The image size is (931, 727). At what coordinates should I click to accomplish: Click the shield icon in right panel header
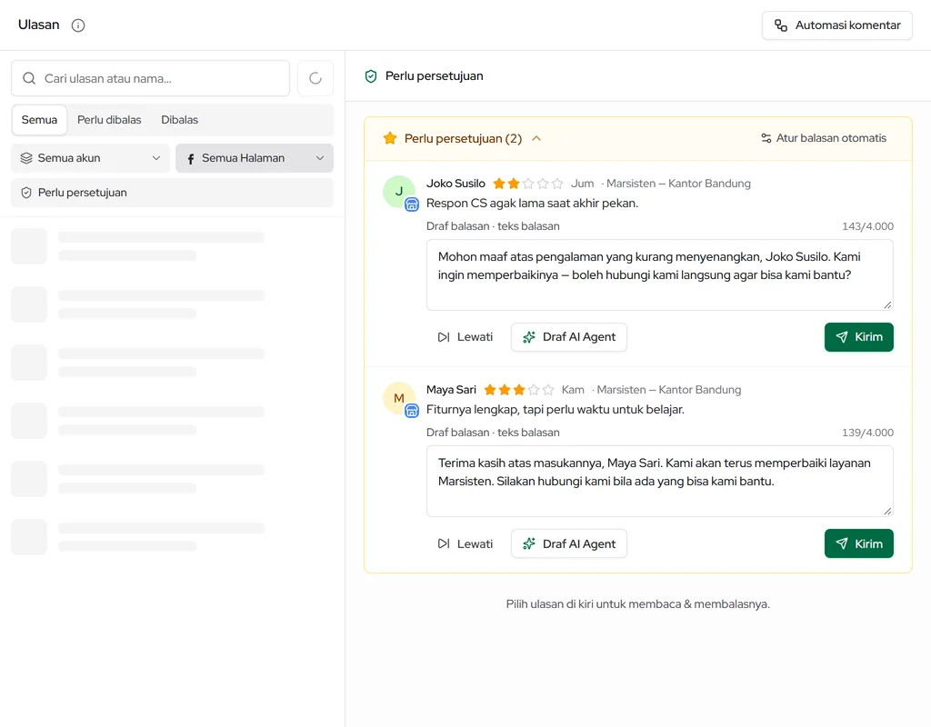click(371, 76)
